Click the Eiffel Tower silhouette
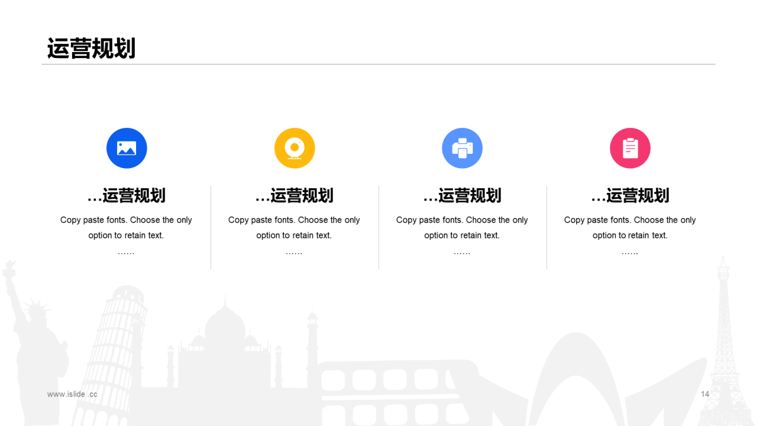Image resolution: width=757 pixels, height=426 pixels. click(724, 343)
